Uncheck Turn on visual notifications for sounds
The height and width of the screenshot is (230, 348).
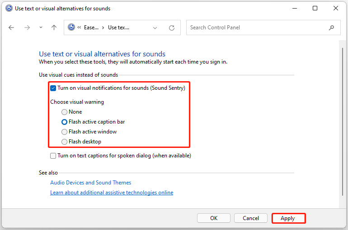pos(53,88)
